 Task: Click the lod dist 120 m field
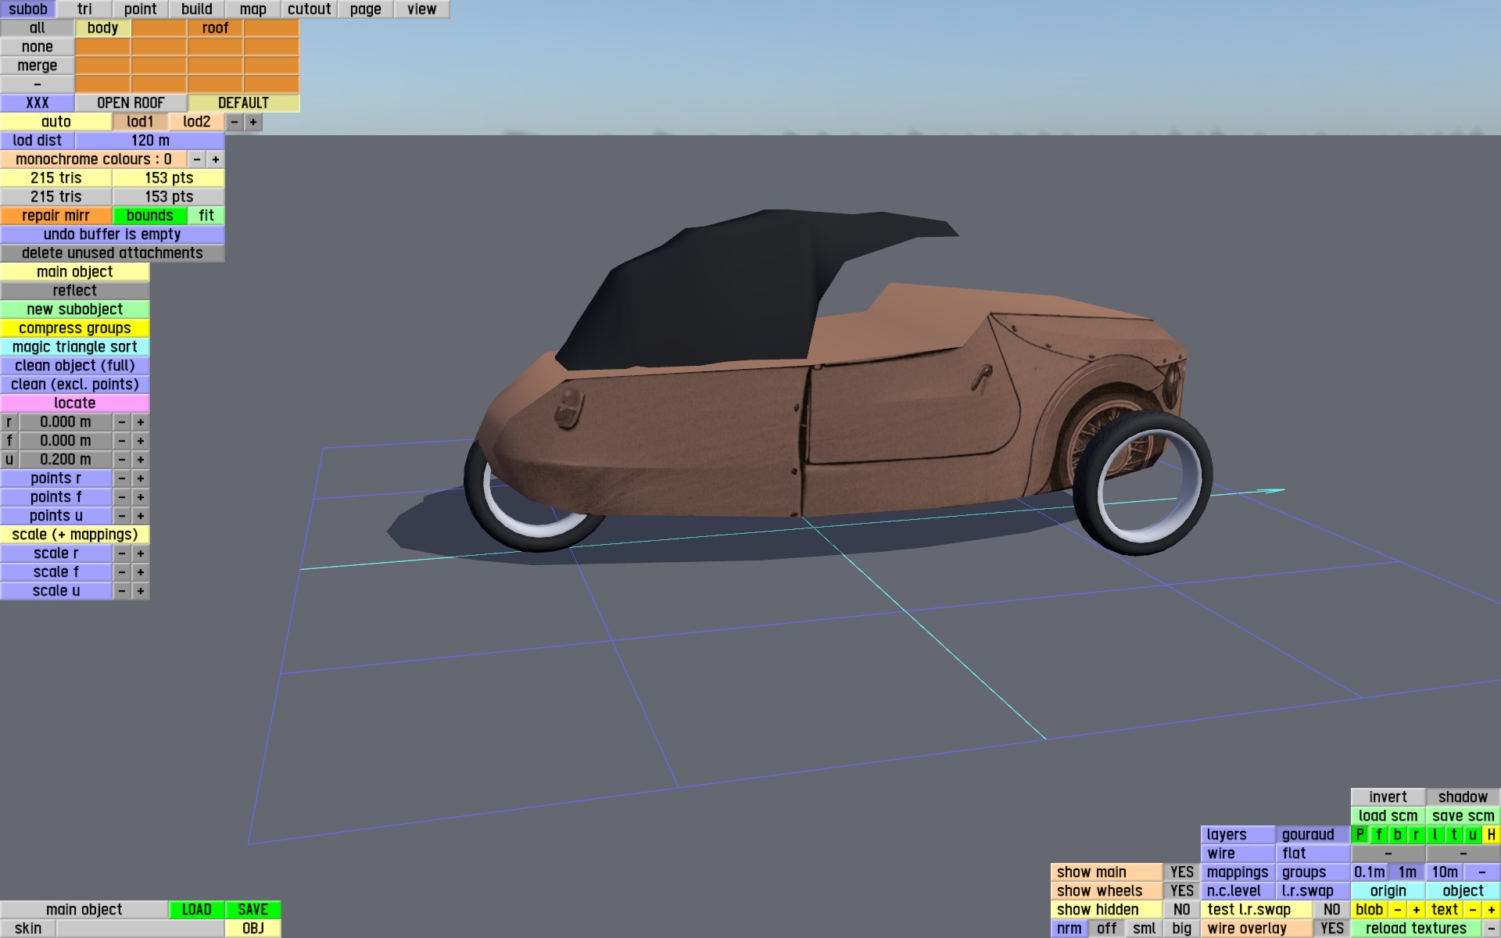point(150,141)
